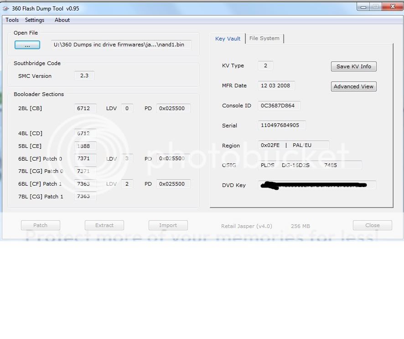Viewport: 404px width, 339px height.
Task: Click the 2BL [CB] version field
Action: [85, 108]
